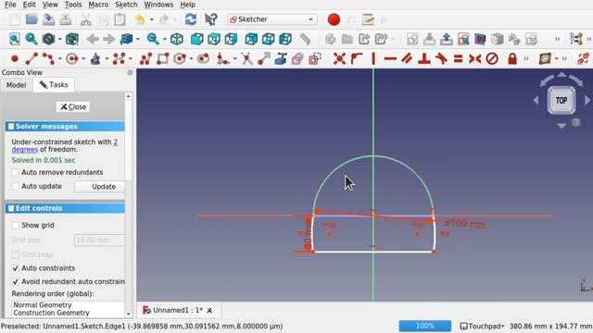This screenshot has height=333, width=593.
Task: Collapse the Edit controls section
Action: 65,208
